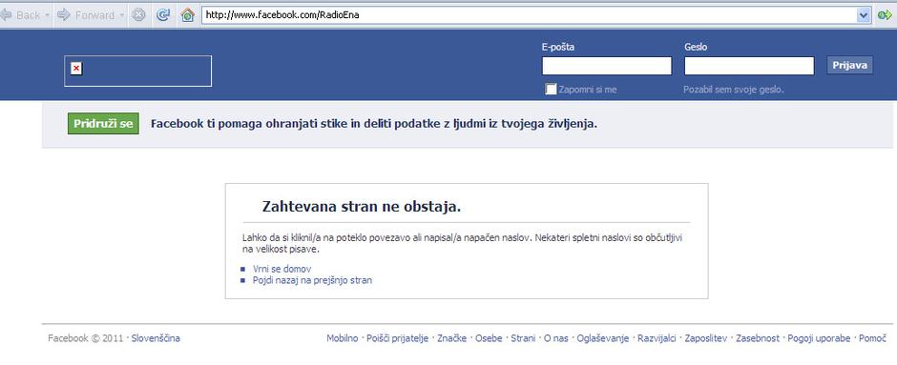Follow 'Pojdi nazaj na prejšnjo stran' link
Viewport: 897px width, 365px height.
312,280
